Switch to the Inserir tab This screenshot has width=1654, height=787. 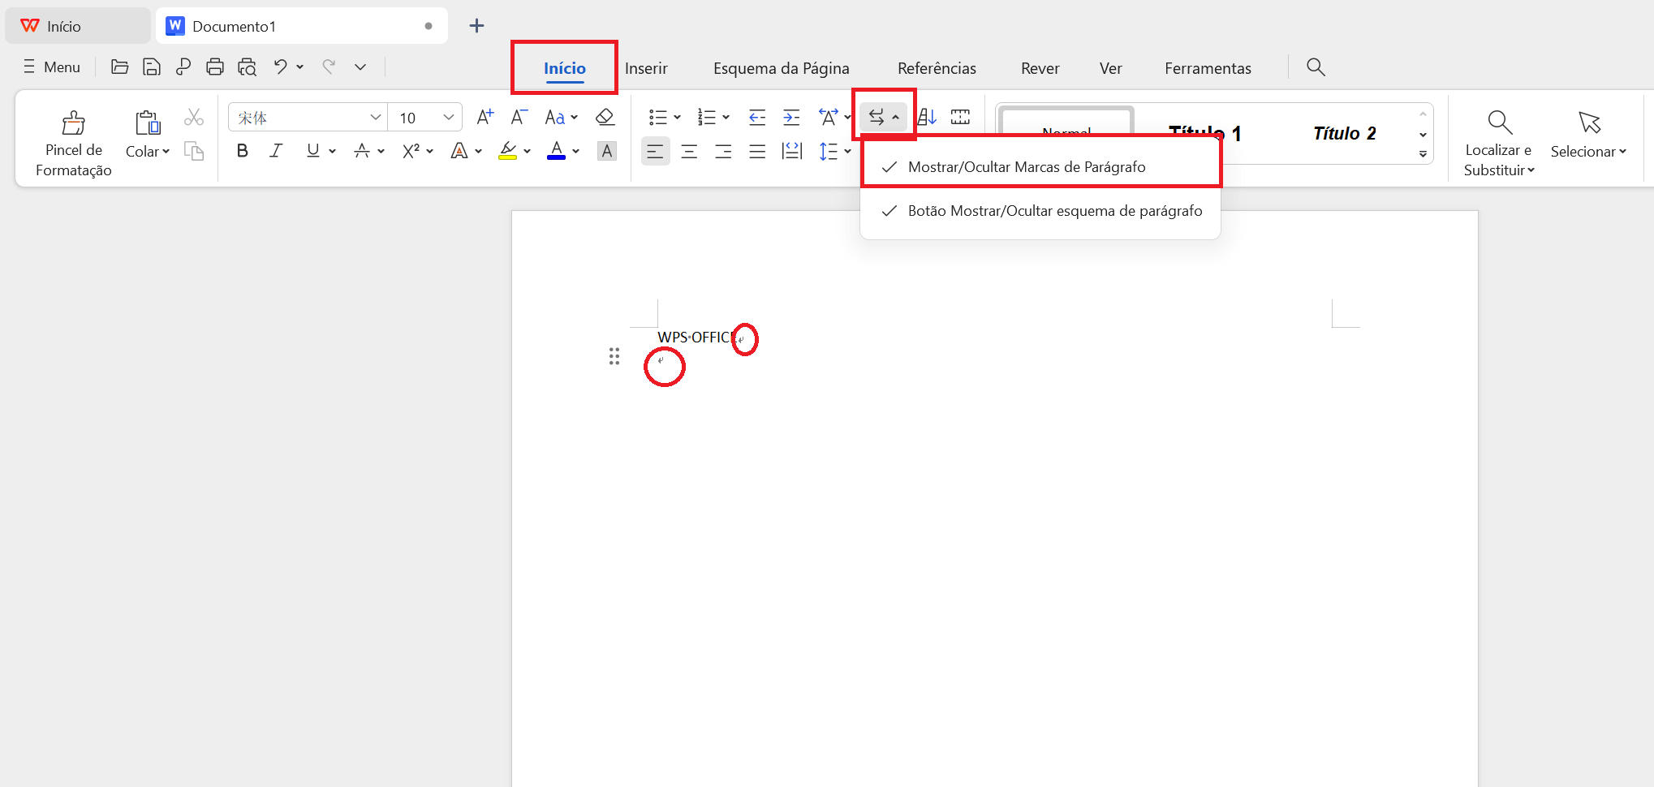coord(646,68)
